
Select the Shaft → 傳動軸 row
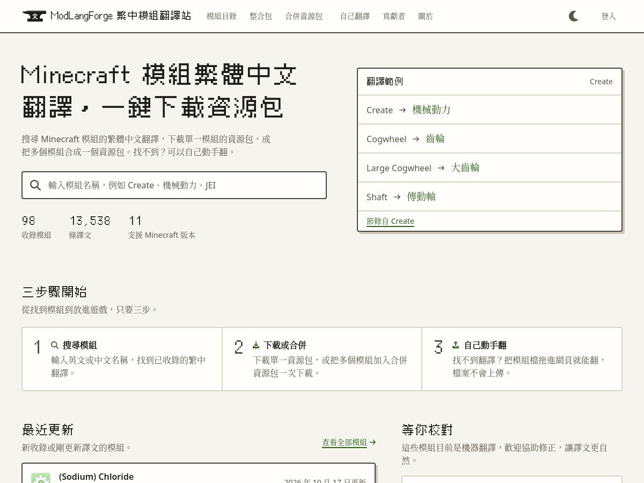tap(489, 196)
